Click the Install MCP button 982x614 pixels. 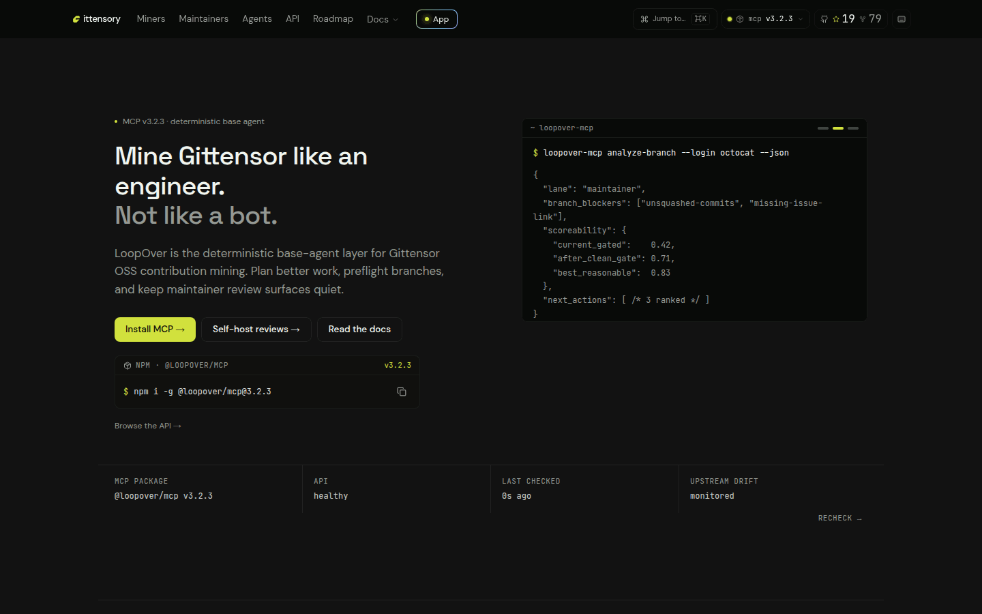(155, 330)
